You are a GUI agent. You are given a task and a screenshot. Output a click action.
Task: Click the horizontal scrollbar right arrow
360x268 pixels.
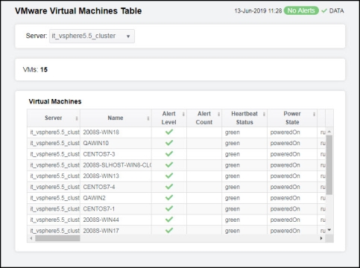point(321,238)
